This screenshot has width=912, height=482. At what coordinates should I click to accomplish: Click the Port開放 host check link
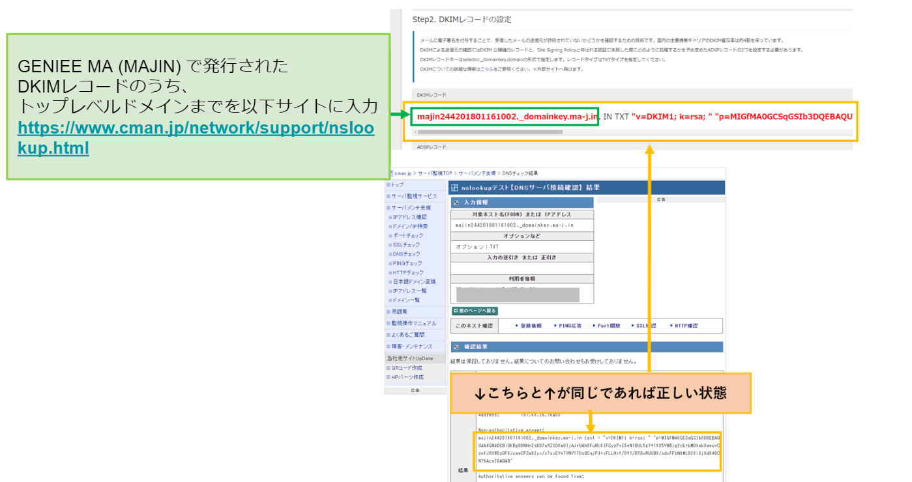click(608, 326)
